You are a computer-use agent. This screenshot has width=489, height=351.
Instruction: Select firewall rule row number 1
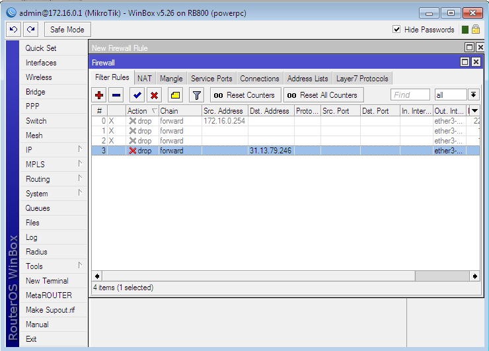pos(285,131)
